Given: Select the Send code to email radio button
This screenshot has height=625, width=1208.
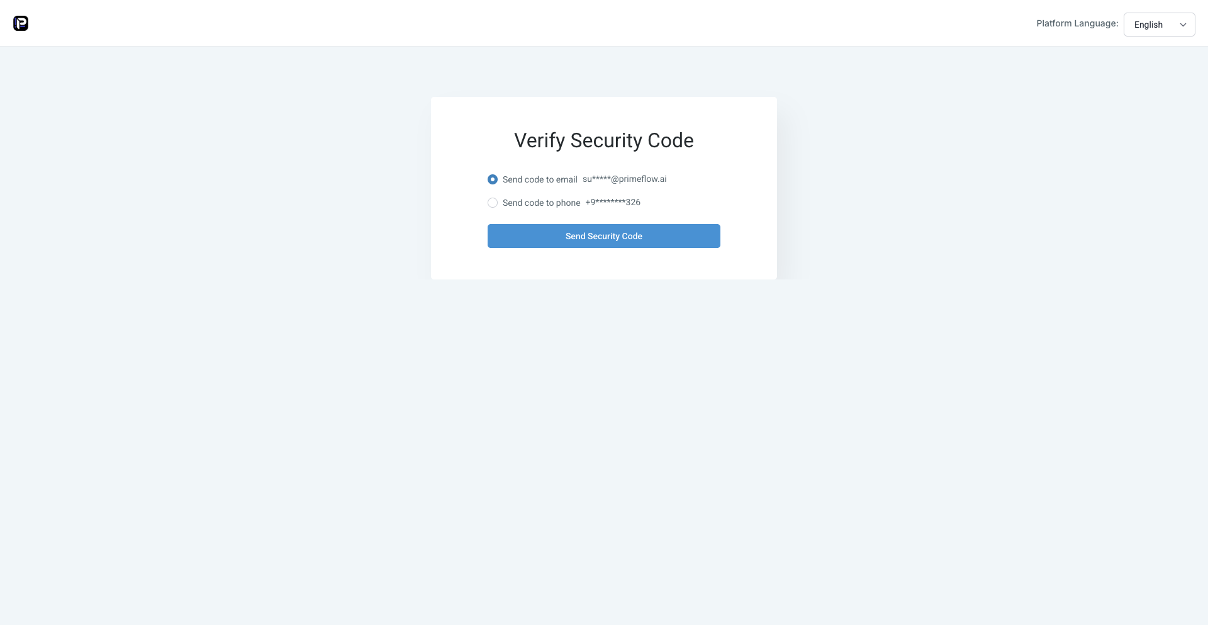Looking at the screenshot, I should (x=493, y=179).
